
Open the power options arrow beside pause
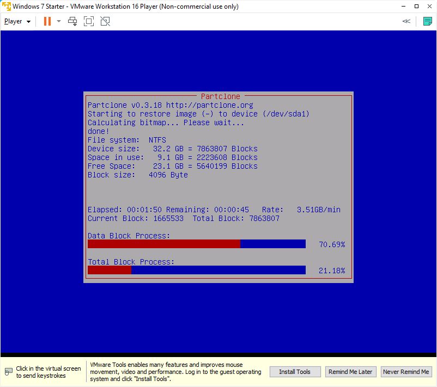tap(59, 21)
